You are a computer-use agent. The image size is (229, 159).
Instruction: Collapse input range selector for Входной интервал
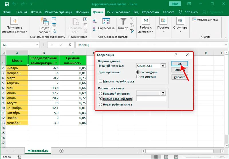(x=163, y=66)
